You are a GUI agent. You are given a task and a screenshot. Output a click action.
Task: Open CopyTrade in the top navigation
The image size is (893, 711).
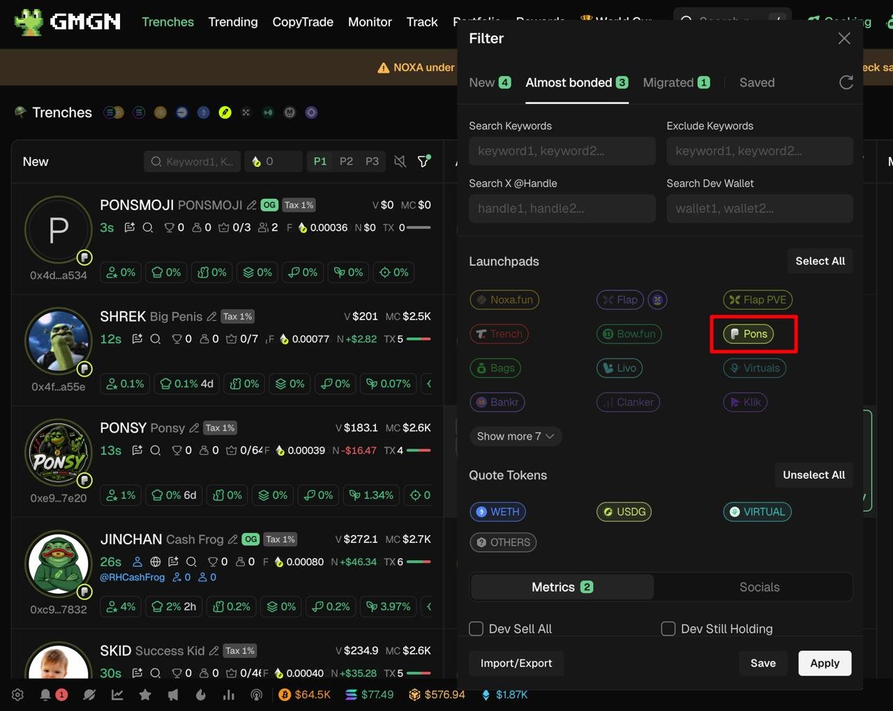pyautogui.click(x=303, y=22)
